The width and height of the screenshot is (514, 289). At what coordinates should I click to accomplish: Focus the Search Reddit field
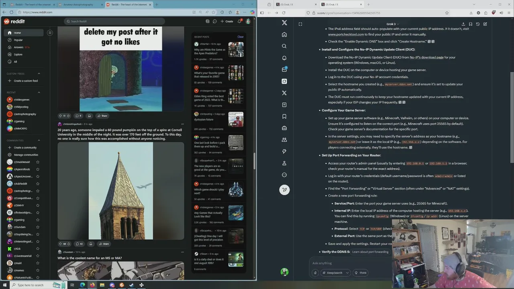tap(114, 21)
